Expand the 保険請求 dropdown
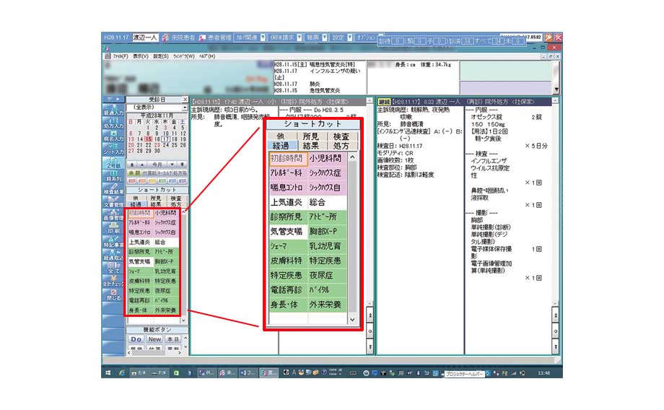This screenshot has height=410, width=664. tap(283, 37)
